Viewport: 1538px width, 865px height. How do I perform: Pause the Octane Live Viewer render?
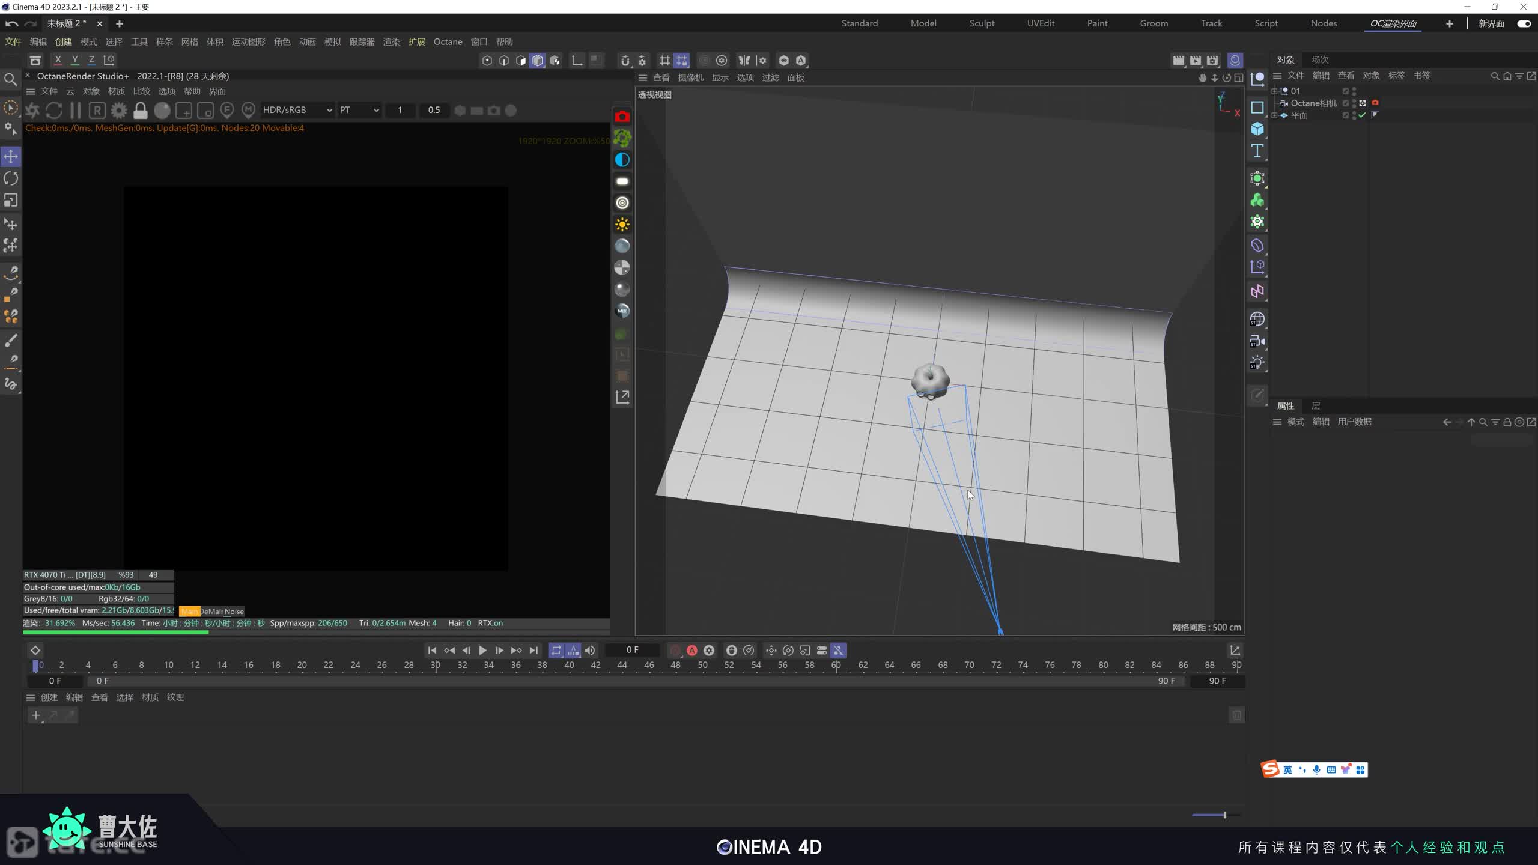[76, 110]
